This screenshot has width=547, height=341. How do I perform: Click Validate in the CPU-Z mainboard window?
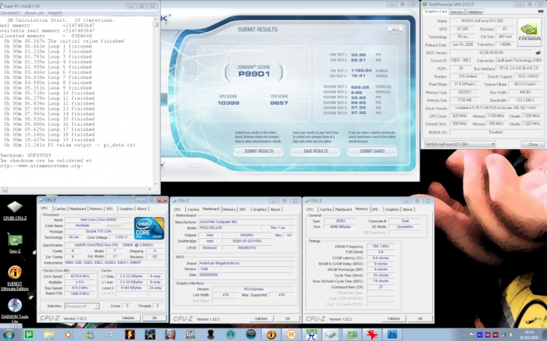(x=261, y=318)
